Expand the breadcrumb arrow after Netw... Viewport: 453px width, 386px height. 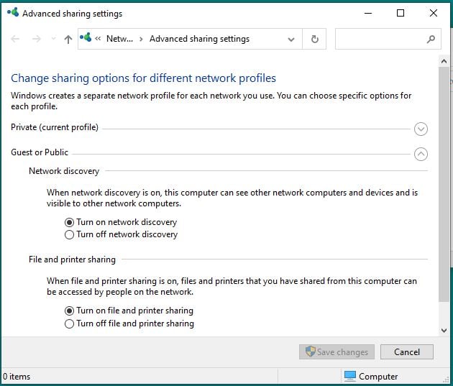tap(141, 39)
